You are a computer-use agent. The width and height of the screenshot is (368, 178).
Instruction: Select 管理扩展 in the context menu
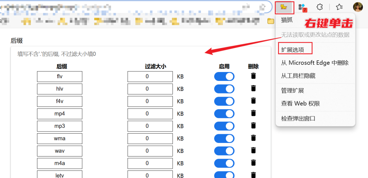293,90
